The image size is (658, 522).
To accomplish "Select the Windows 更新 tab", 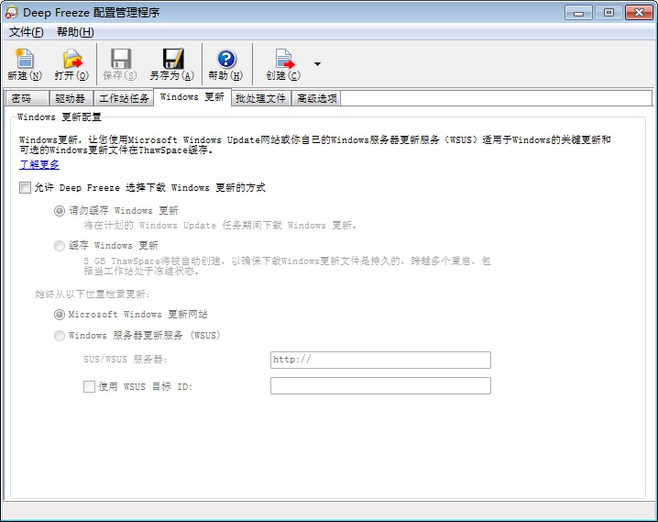I will click(x=192, y=97).
